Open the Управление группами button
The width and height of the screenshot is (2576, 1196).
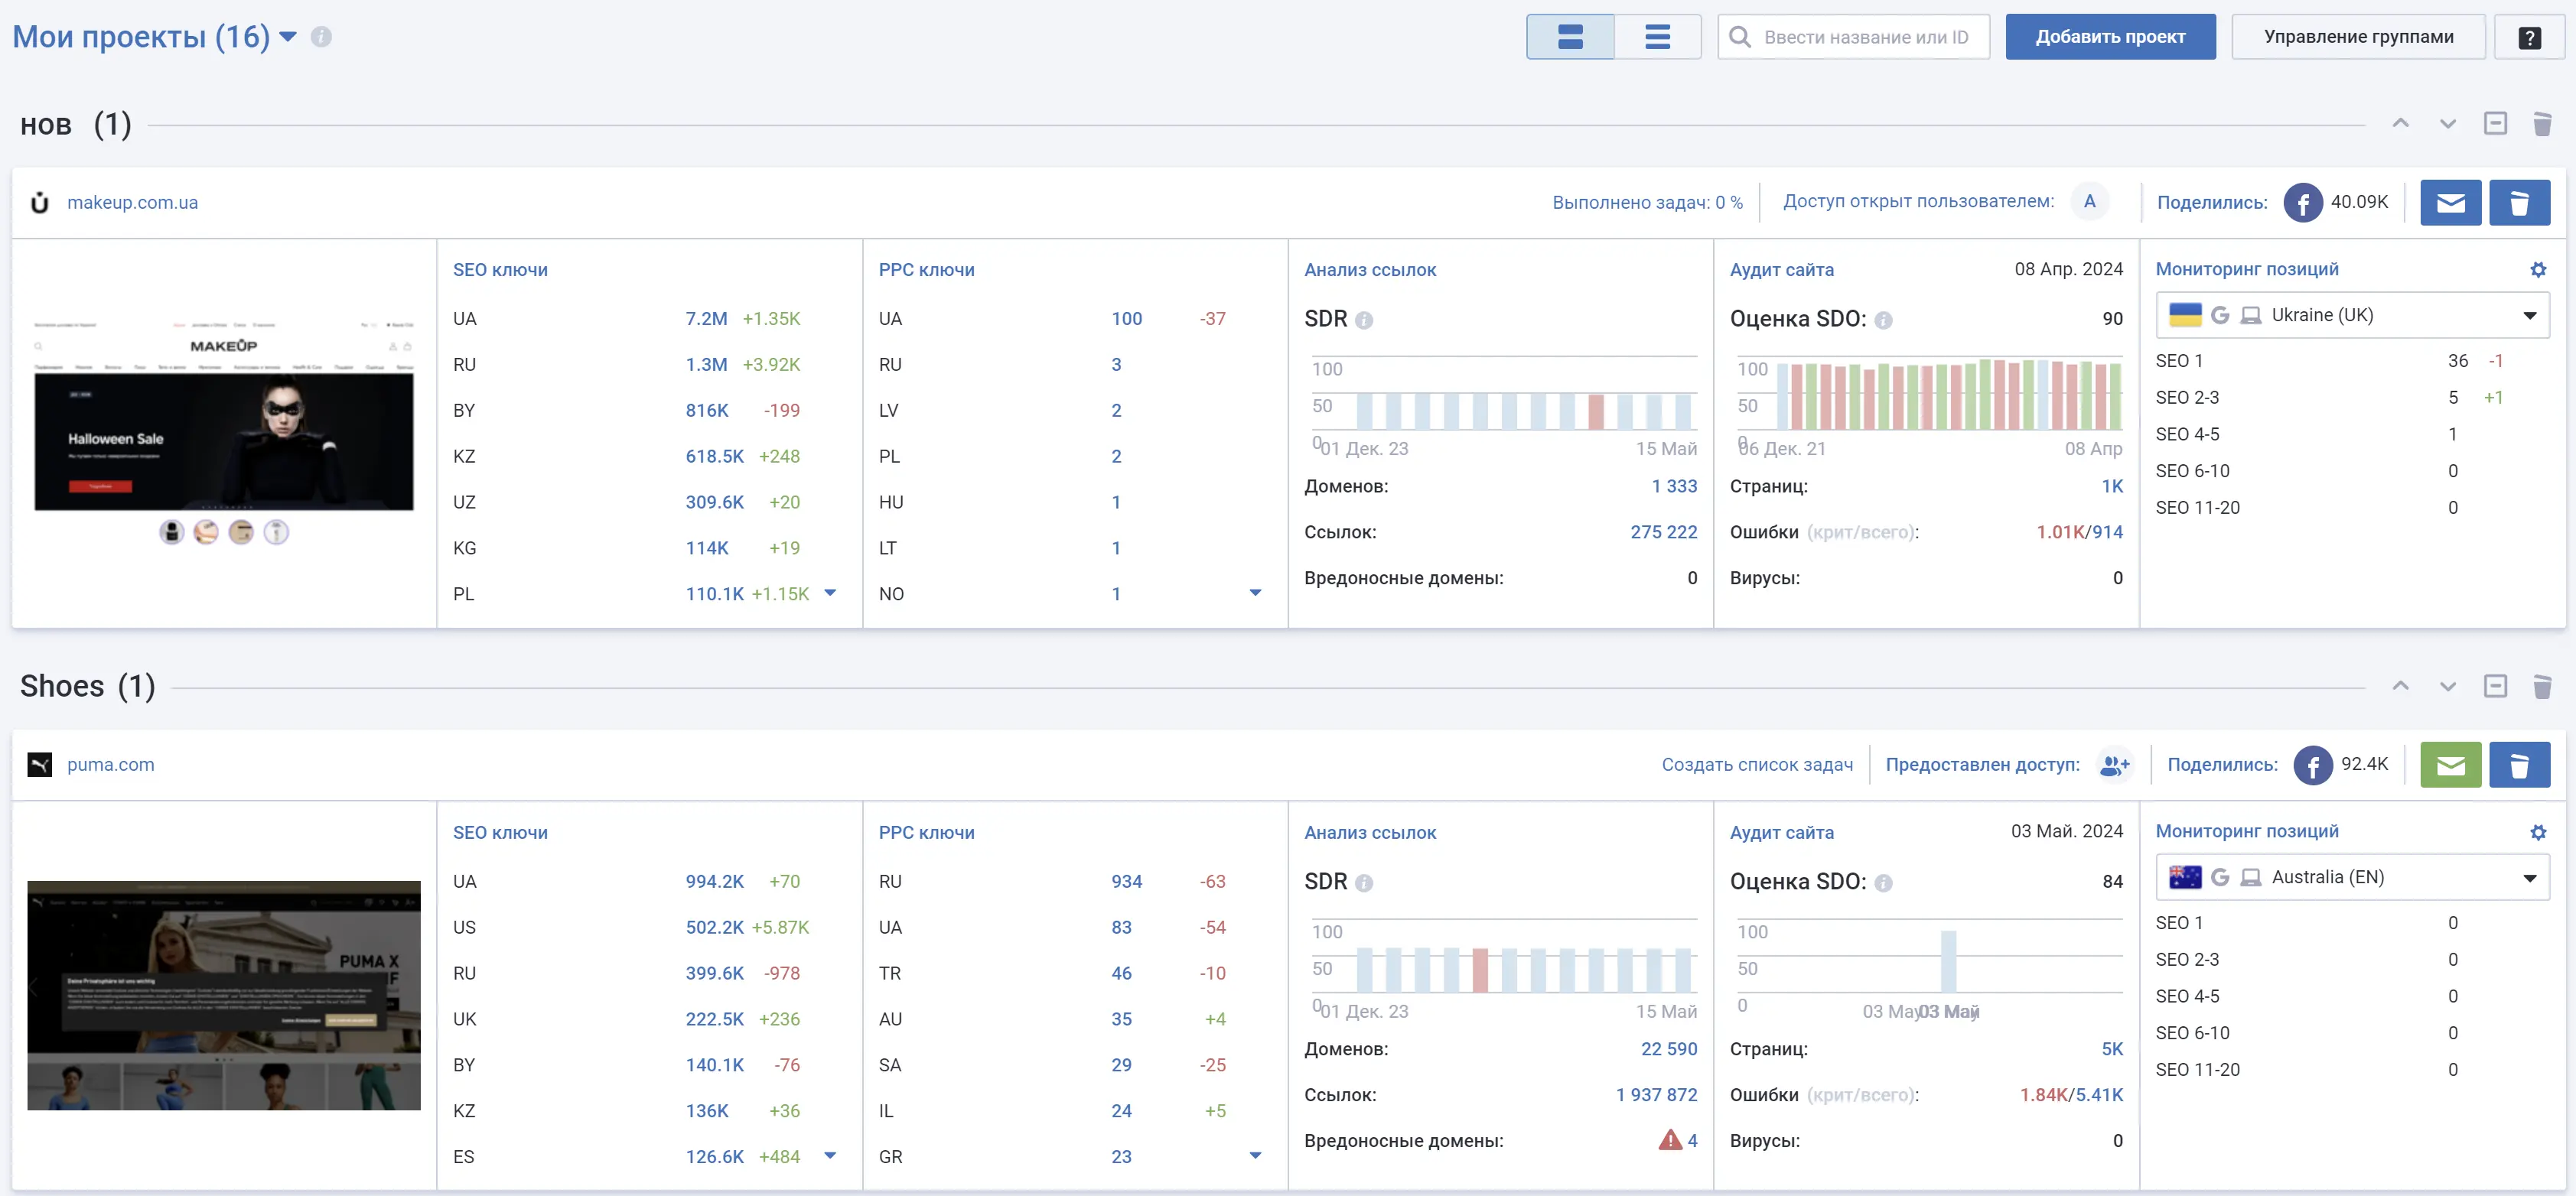tap(2357, 37)
